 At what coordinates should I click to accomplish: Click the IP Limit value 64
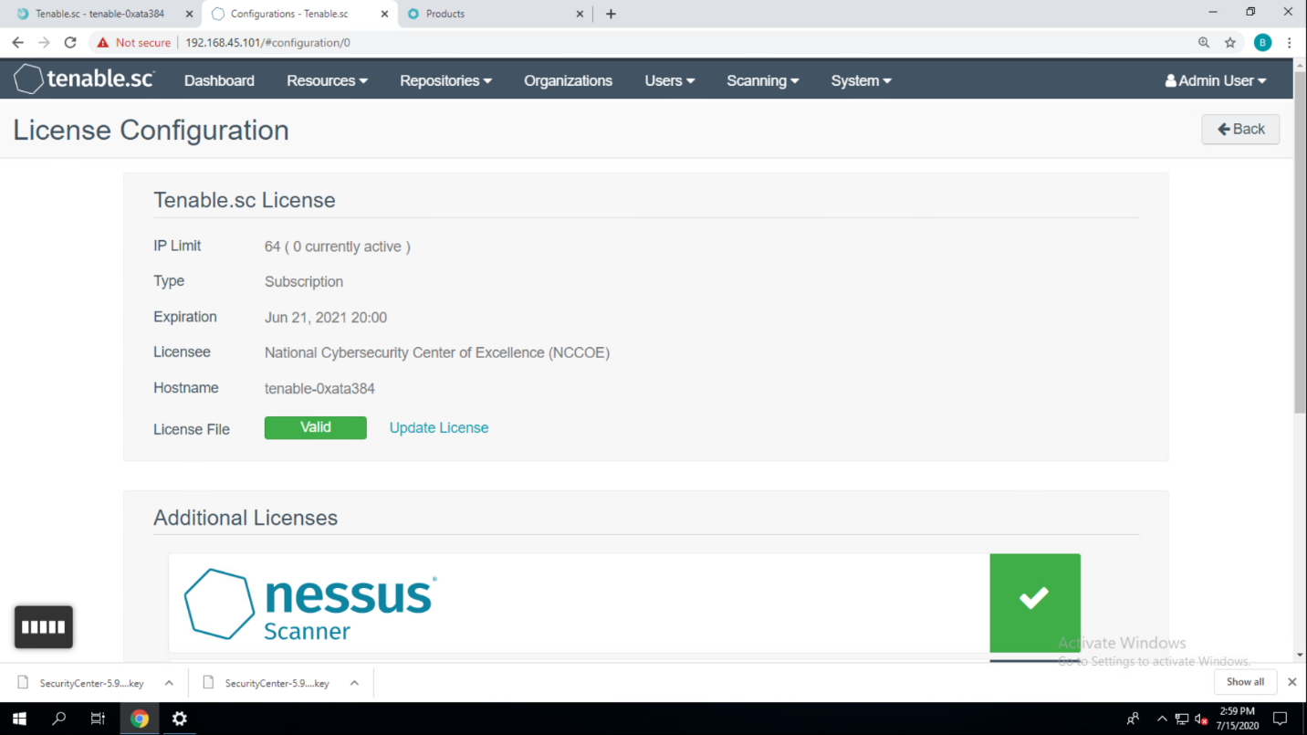(273, 247)
